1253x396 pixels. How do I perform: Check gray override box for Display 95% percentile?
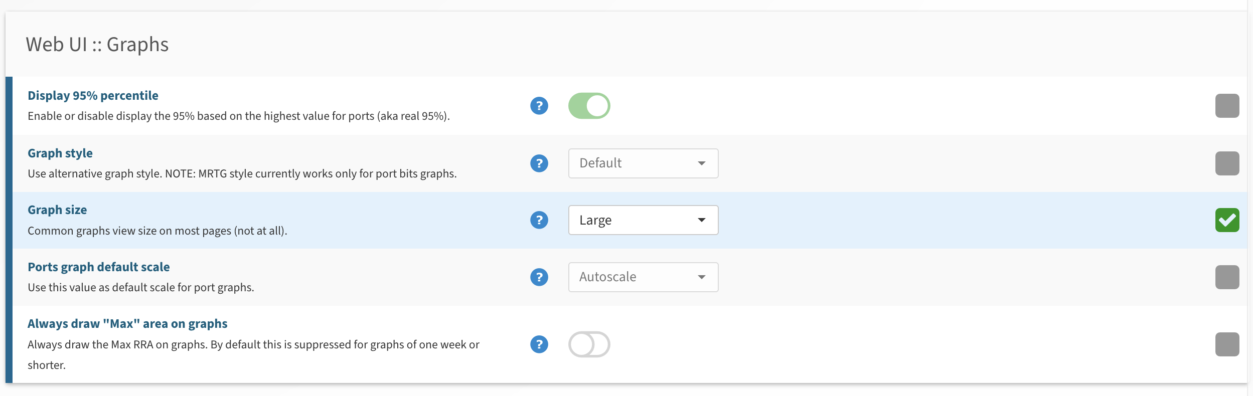click(1227, 106)
